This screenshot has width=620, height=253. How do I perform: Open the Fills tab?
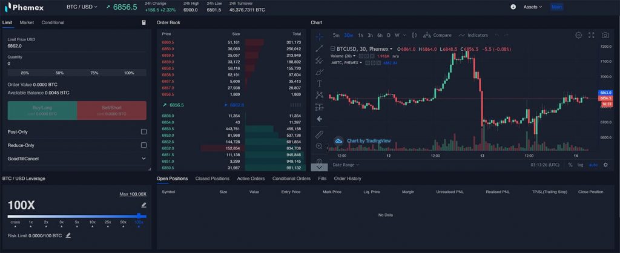point(322,179)
